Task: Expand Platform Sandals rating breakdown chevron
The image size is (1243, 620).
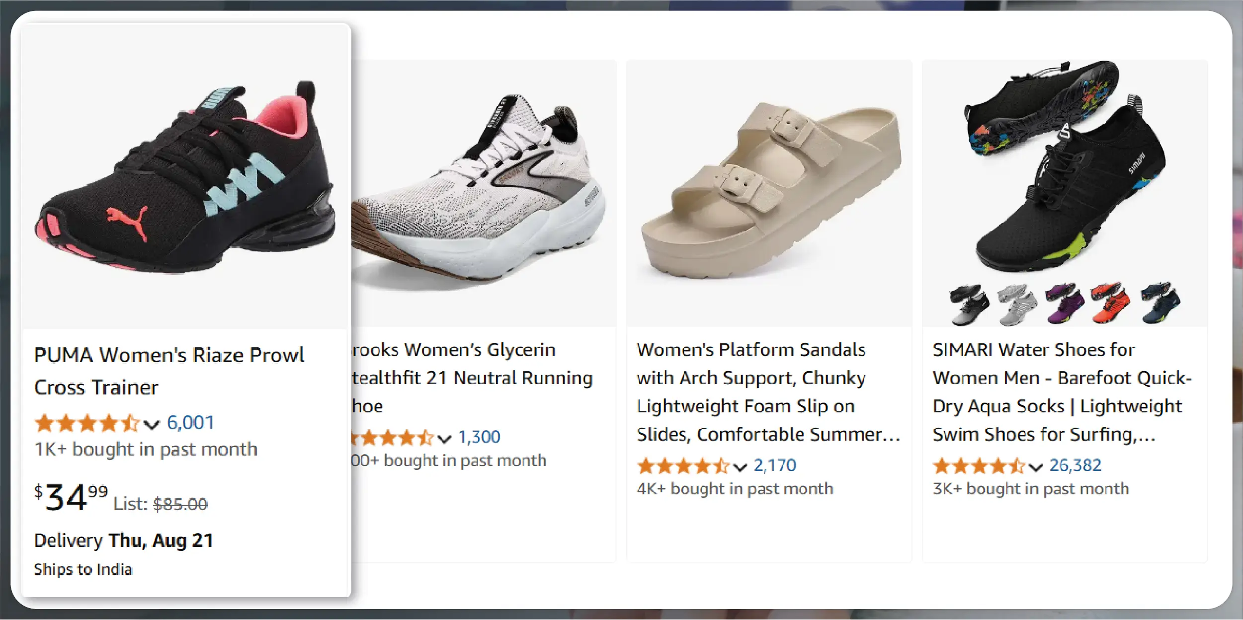Action: (x=740, y=467)
